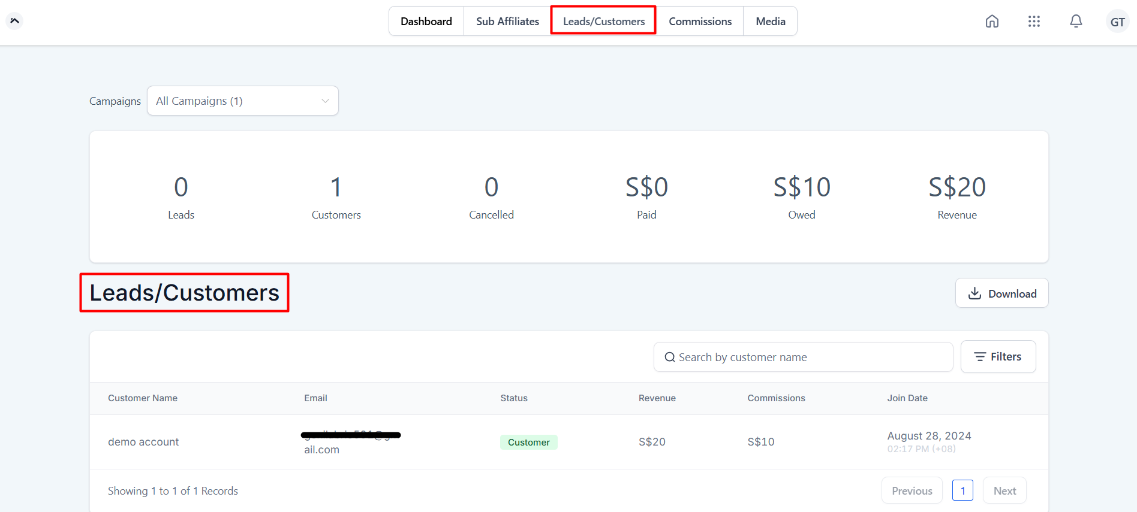1137x512 pixels.
Task: Click the home icon in header
Action: (x=992, y=22)
